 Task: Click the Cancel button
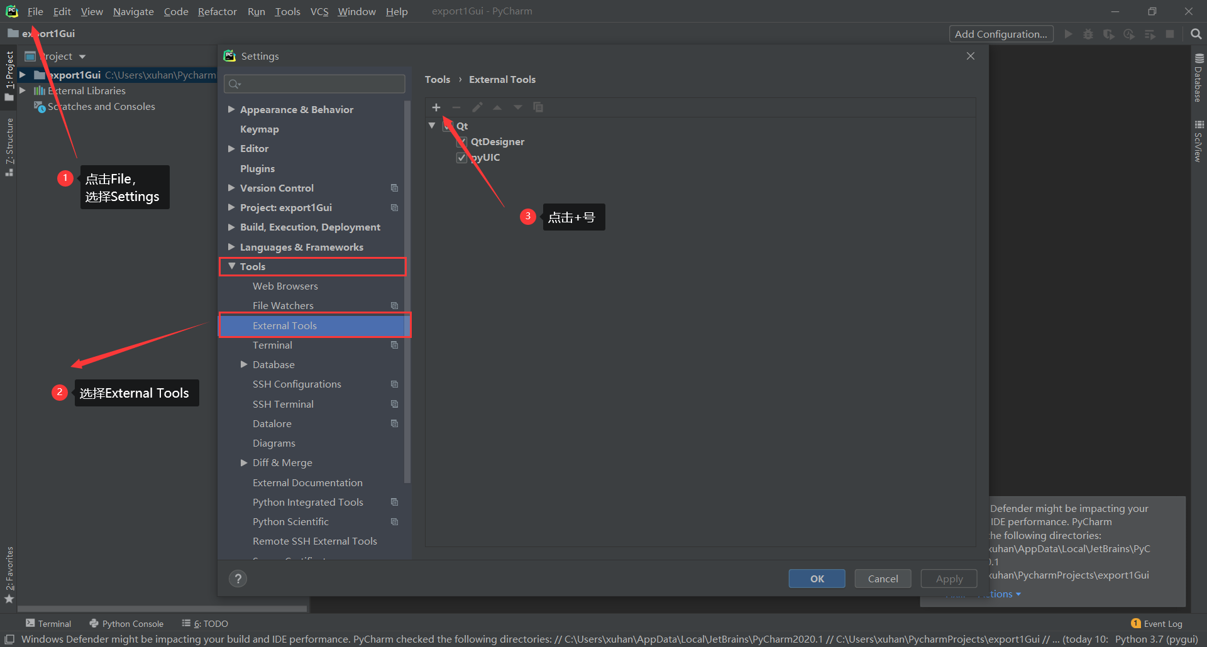883,579
